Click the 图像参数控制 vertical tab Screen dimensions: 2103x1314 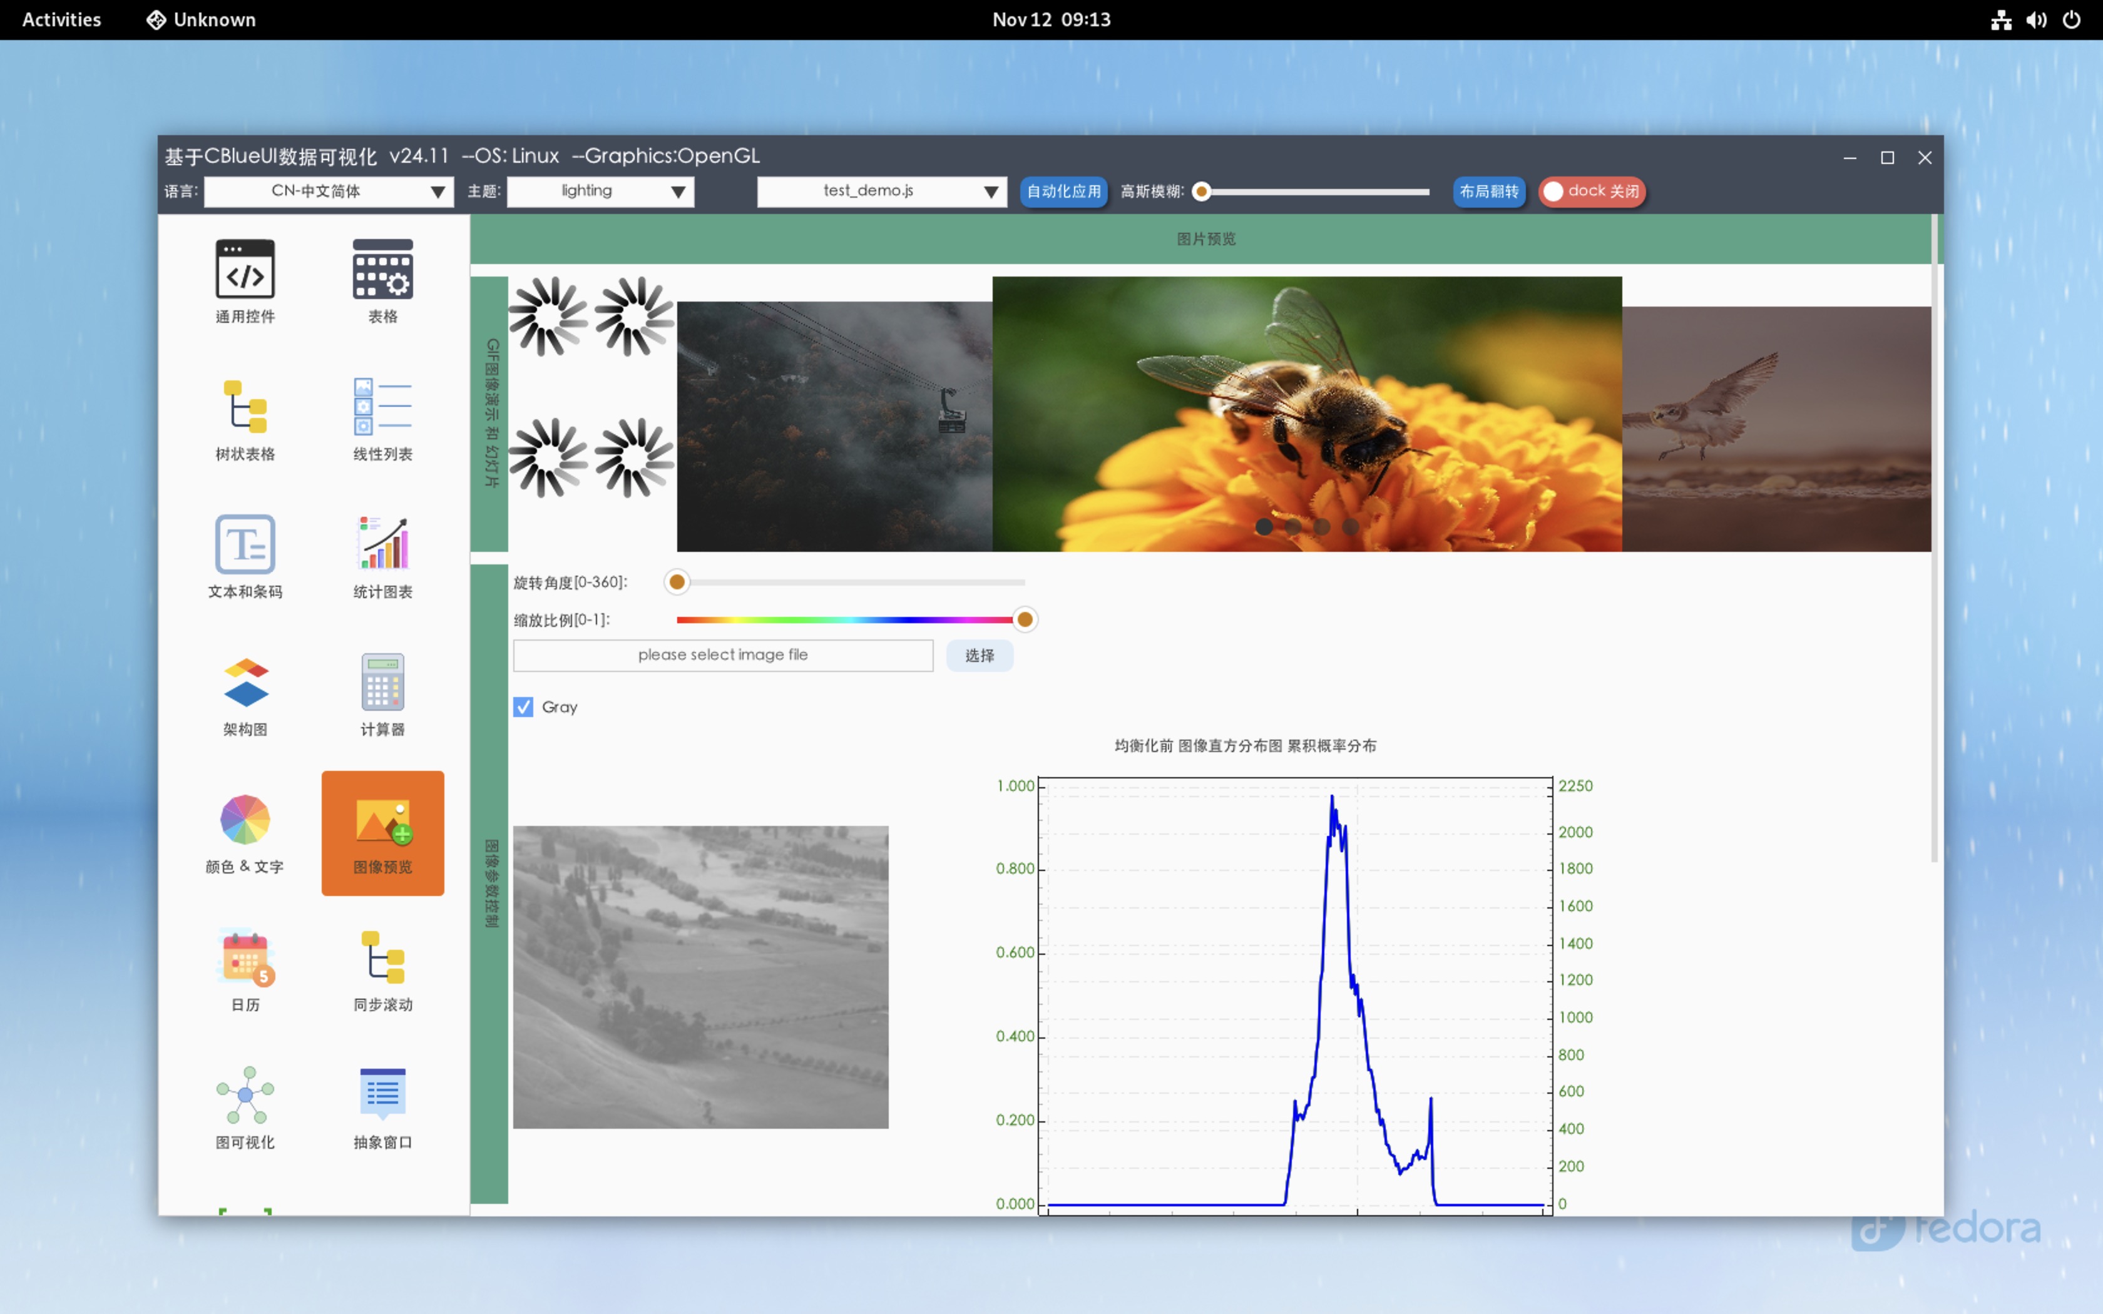pos(490,884)
